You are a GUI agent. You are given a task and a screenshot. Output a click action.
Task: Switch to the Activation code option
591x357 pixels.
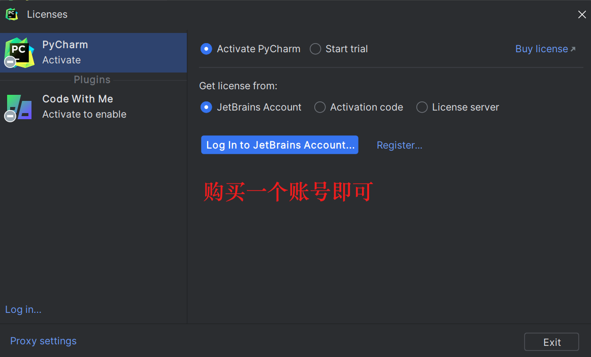coord(320,108)
